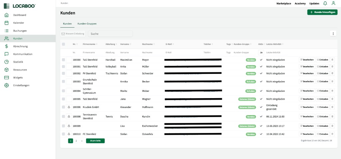Click the Suche search field
Screen dimensions: 341x159
tap(110, 34)
